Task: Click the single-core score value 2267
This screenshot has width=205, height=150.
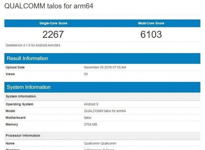Action: 53,34
